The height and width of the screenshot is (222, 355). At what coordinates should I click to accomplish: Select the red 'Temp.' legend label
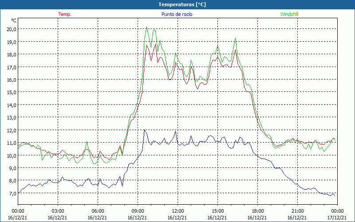65,14
